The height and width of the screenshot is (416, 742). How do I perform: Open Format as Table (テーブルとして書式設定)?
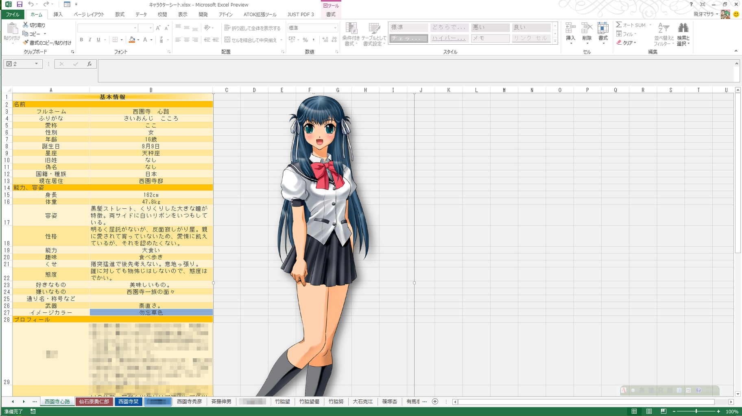tap(374, 34)
